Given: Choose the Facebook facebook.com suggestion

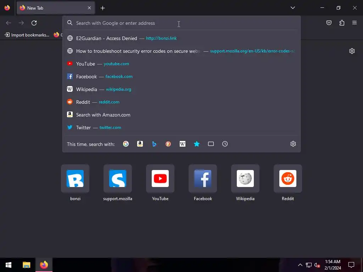Looking at the screenshot, I should click(x=181, y=76).
